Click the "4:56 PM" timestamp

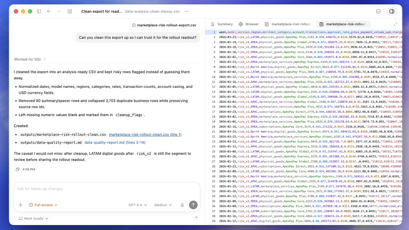coord(29,169)
